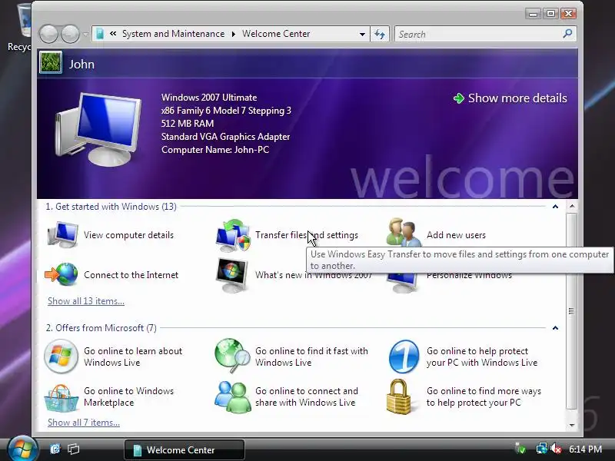Click the Forward navigation button
This screenshot has height=461, width=615.
pyautogui.click(x=70, y=34)
